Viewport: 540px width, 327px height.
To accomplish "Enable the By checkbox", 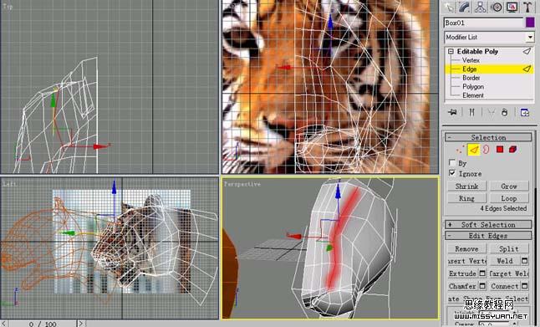I will 452,162.
